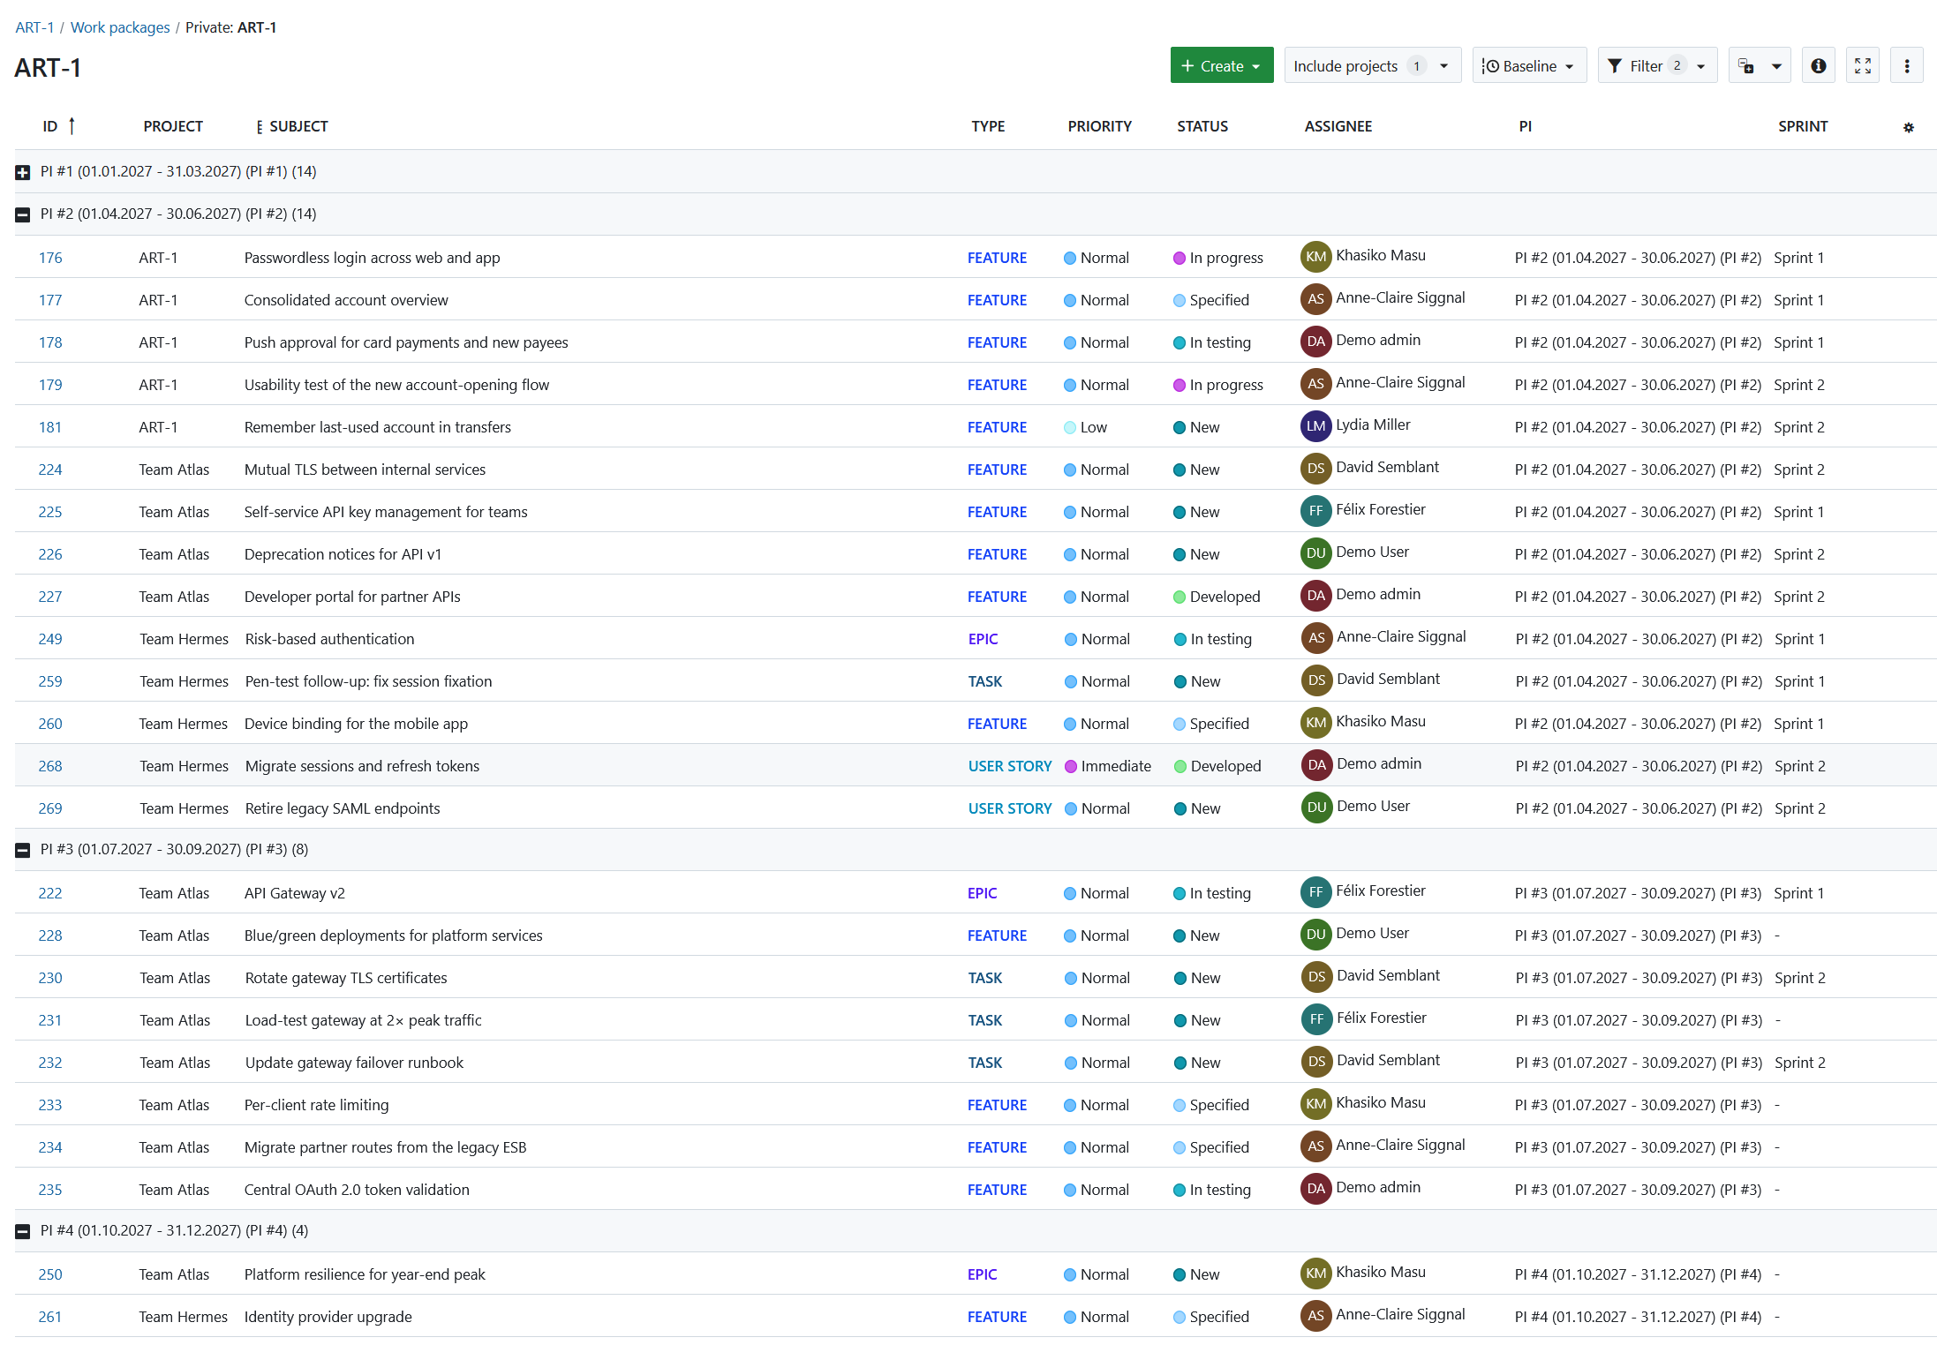Click Anne-Claire Siggnal avatar on row 177
The height and width of the screenshot is (1345, 1937).
coord(1315,299)
